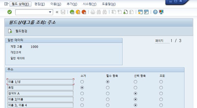Open the 추가(X) menu

tap(72, 4)
